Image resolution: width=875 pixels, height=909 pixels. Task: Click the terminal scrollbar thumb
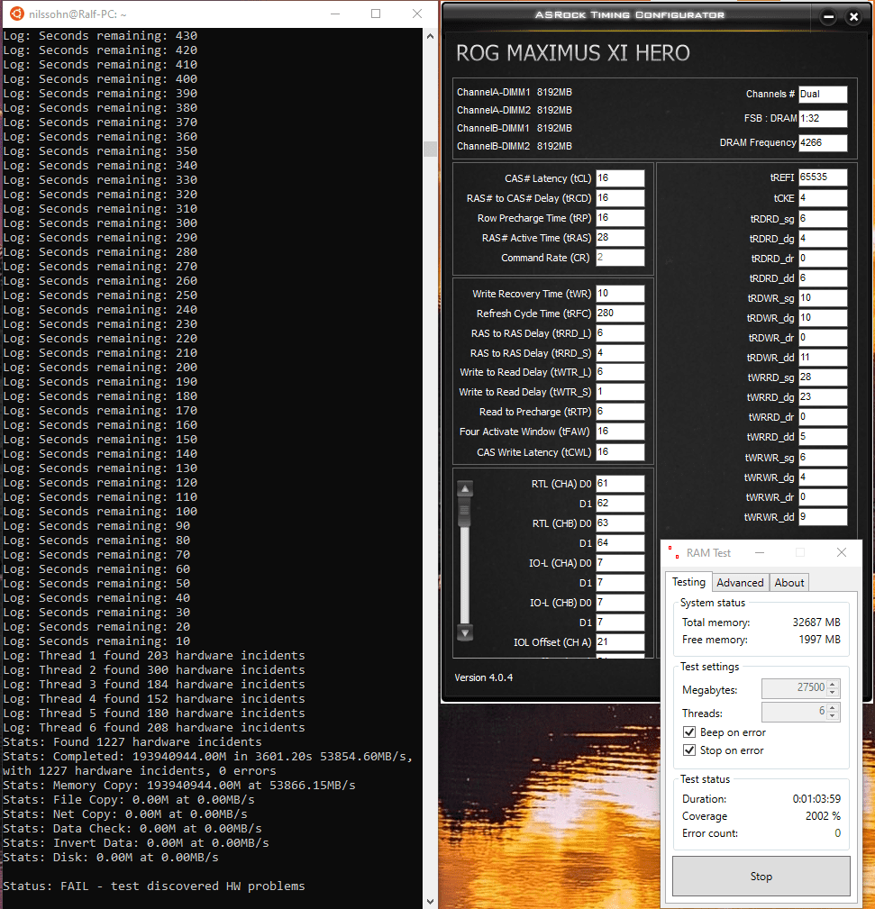(430, 149)
